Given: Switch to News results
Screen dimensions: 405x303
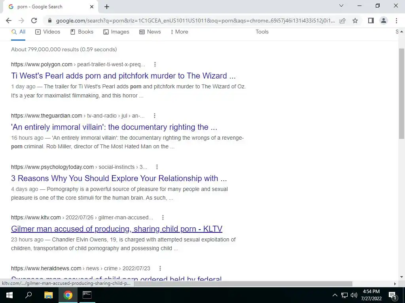Looking at the screenshot, I should [x=150, y=32].
